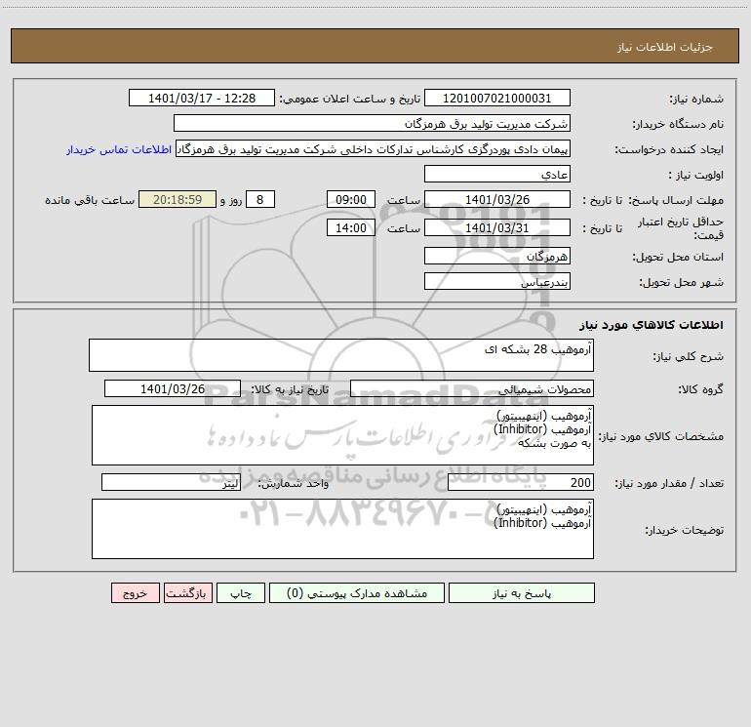Click response deadline time 09:00 field
The height and width of the screenshot is (727, 751).
pos(350,199)
